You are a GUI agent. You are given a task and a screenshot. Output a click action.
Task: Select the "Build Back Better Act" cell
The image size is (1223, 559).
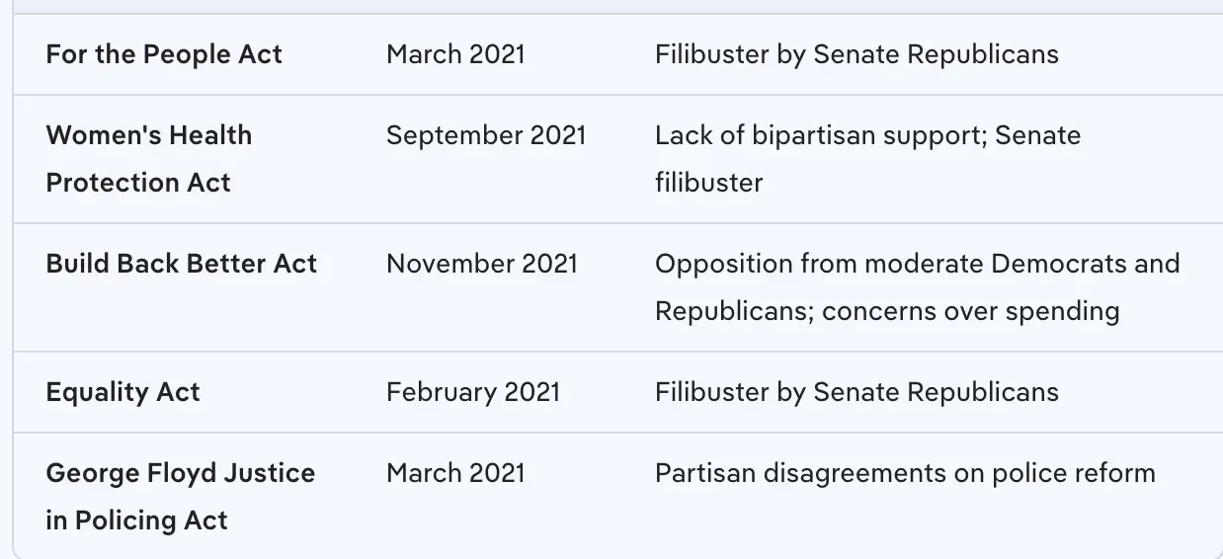[x=181, y=264]
